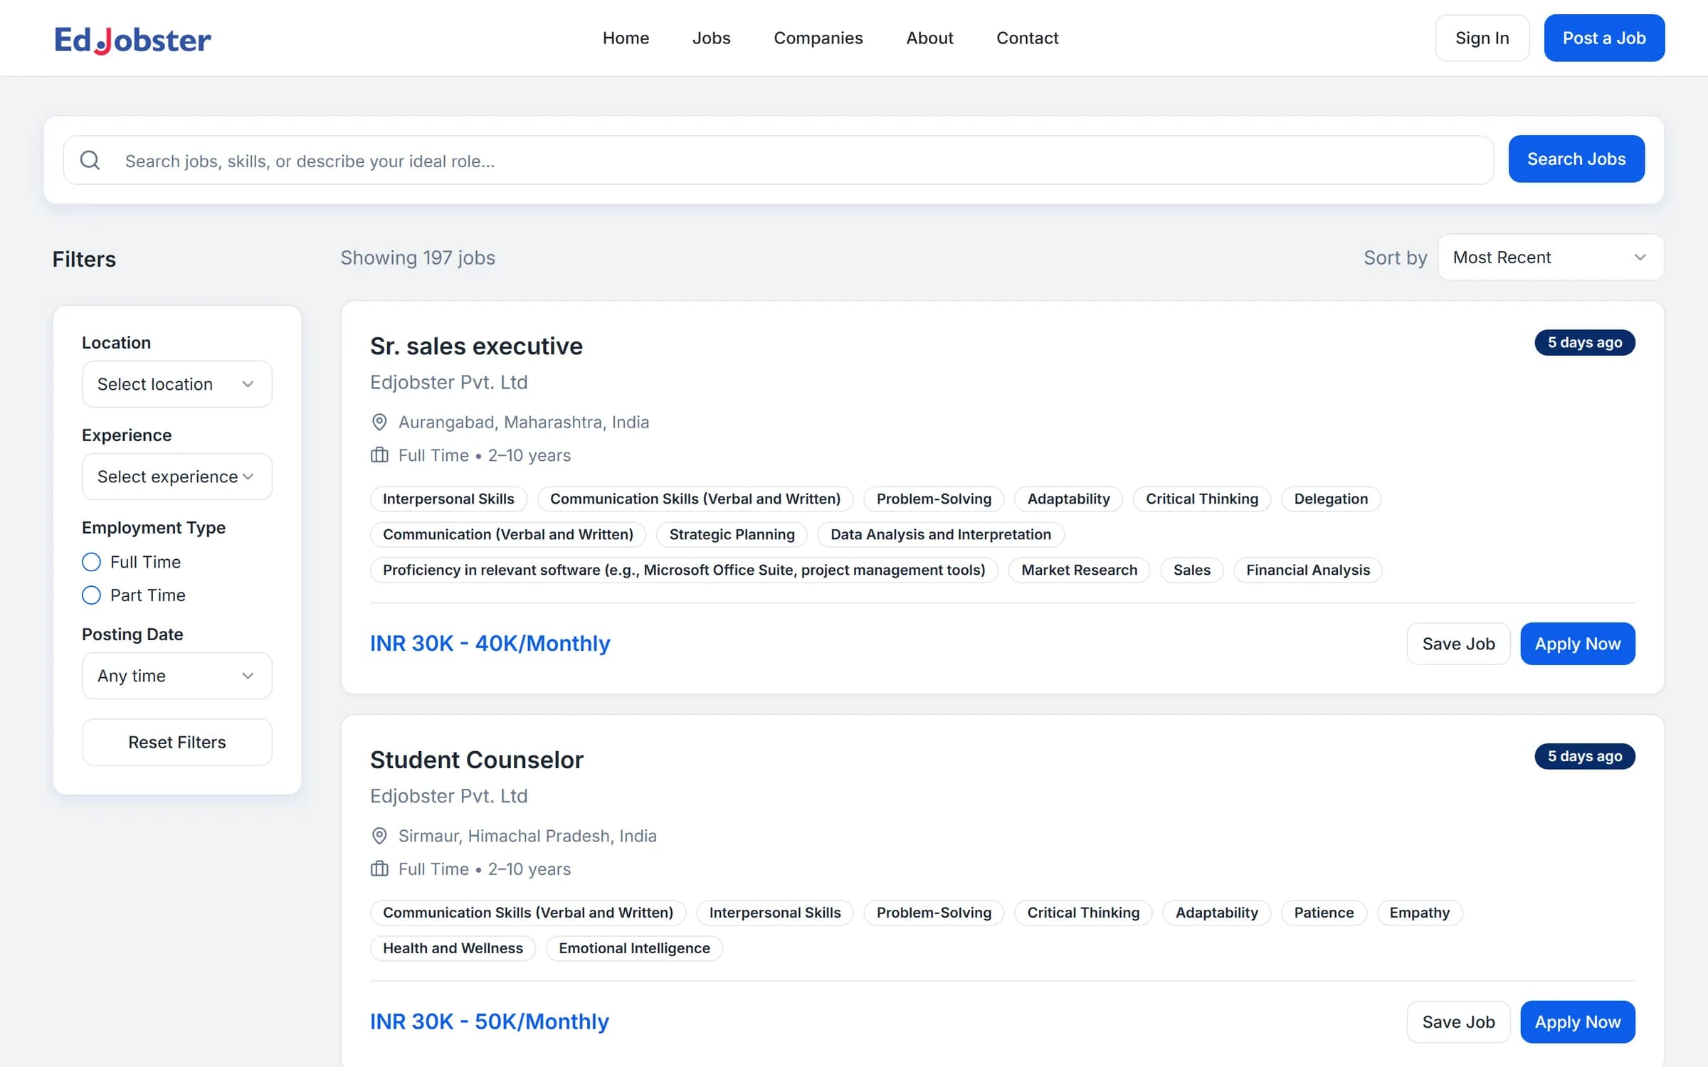Screen dimensions: 1708x1067
Task: Open the Posting Date Any time dropdown
Action: pyautogui.click(x=177, y=676)
